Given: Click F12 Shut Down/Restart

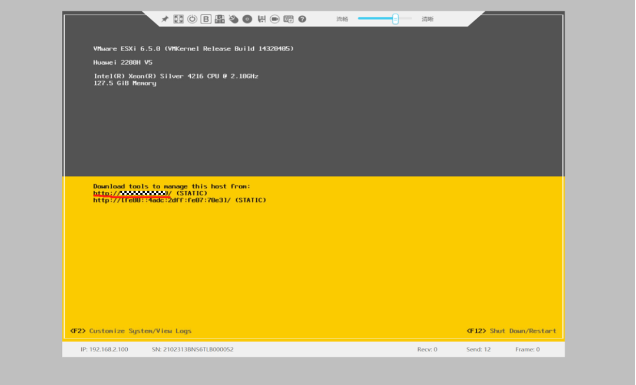Looking at the screenshot, I should (512, 331).
